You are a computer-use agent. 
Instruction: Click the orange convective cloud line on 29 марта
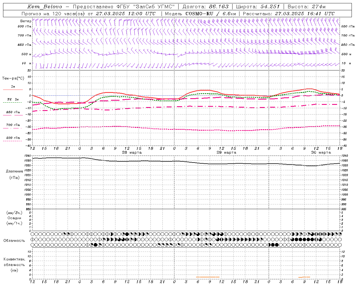pyautogui.click(x=208, y=277)
